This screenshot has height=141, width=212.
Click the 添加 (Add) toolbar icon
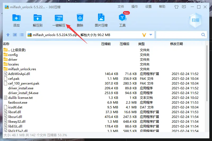[x=16, y=18]
